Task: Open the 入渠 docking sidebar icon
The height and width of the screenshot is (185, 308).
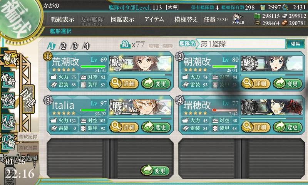Action: click(8, 121)
